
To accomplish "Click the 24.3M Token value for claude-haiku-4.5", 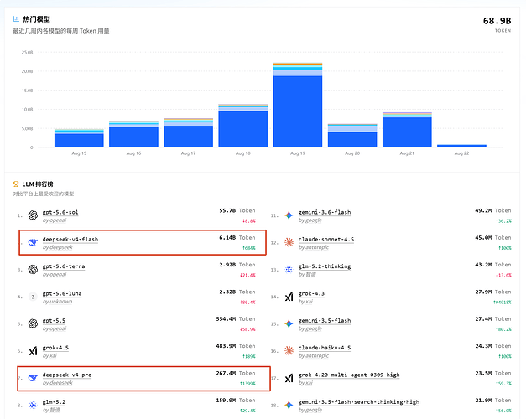I will (x=493, y=346).
